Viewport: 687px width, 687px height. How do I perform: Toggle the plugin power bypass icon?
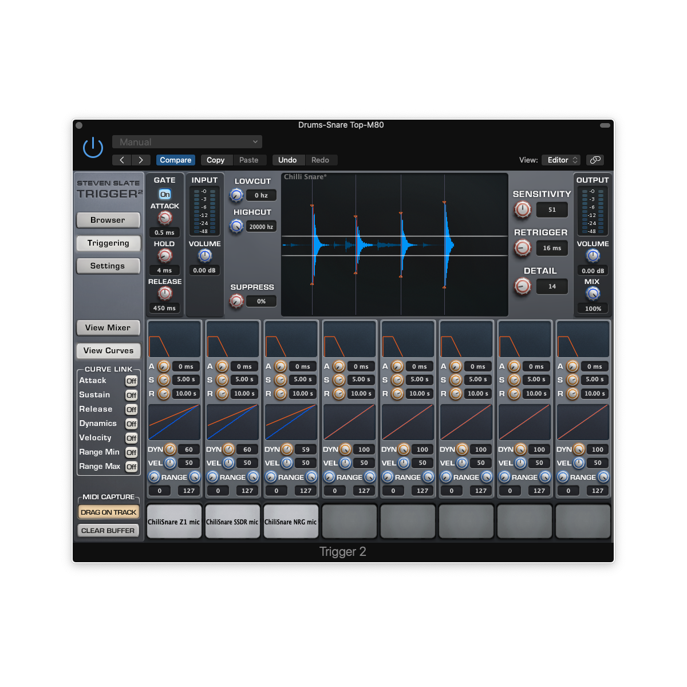93,148
